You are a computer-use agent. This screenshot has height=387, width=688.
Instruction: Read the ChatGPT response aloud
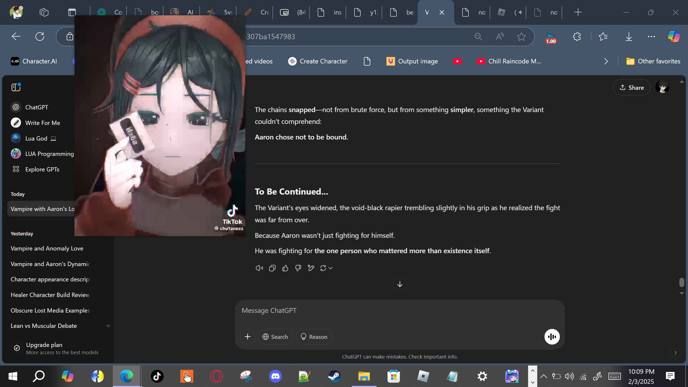pyautogui.click(x=259, y=268)
